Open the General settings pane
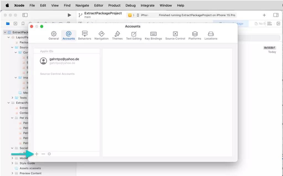283x176 pixels. [x=54, y=35]
